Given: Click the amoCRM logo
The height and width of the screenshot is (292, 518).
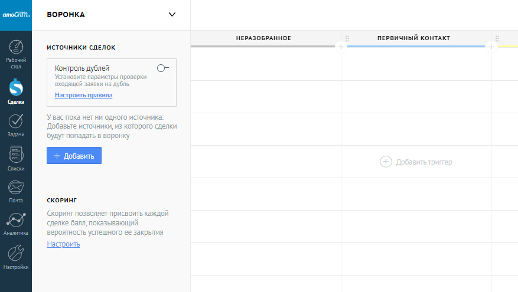Looking at the screenshot, I should [16, 15].
